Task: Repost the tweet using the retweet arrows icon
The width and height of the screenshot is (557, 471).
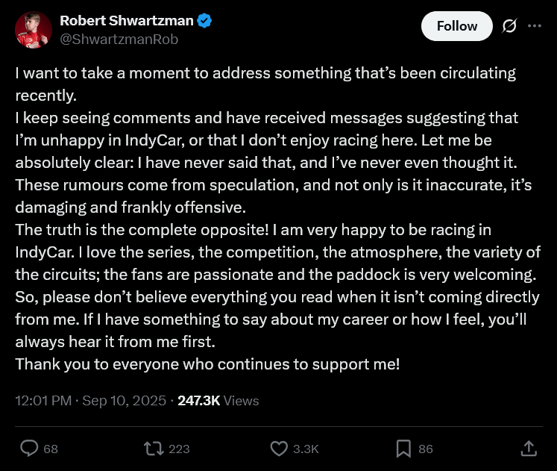Action: click(x=153, y=448)
